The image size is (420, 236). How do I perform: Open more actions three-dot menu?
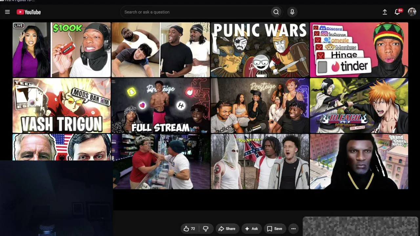(x=293, y=229)
